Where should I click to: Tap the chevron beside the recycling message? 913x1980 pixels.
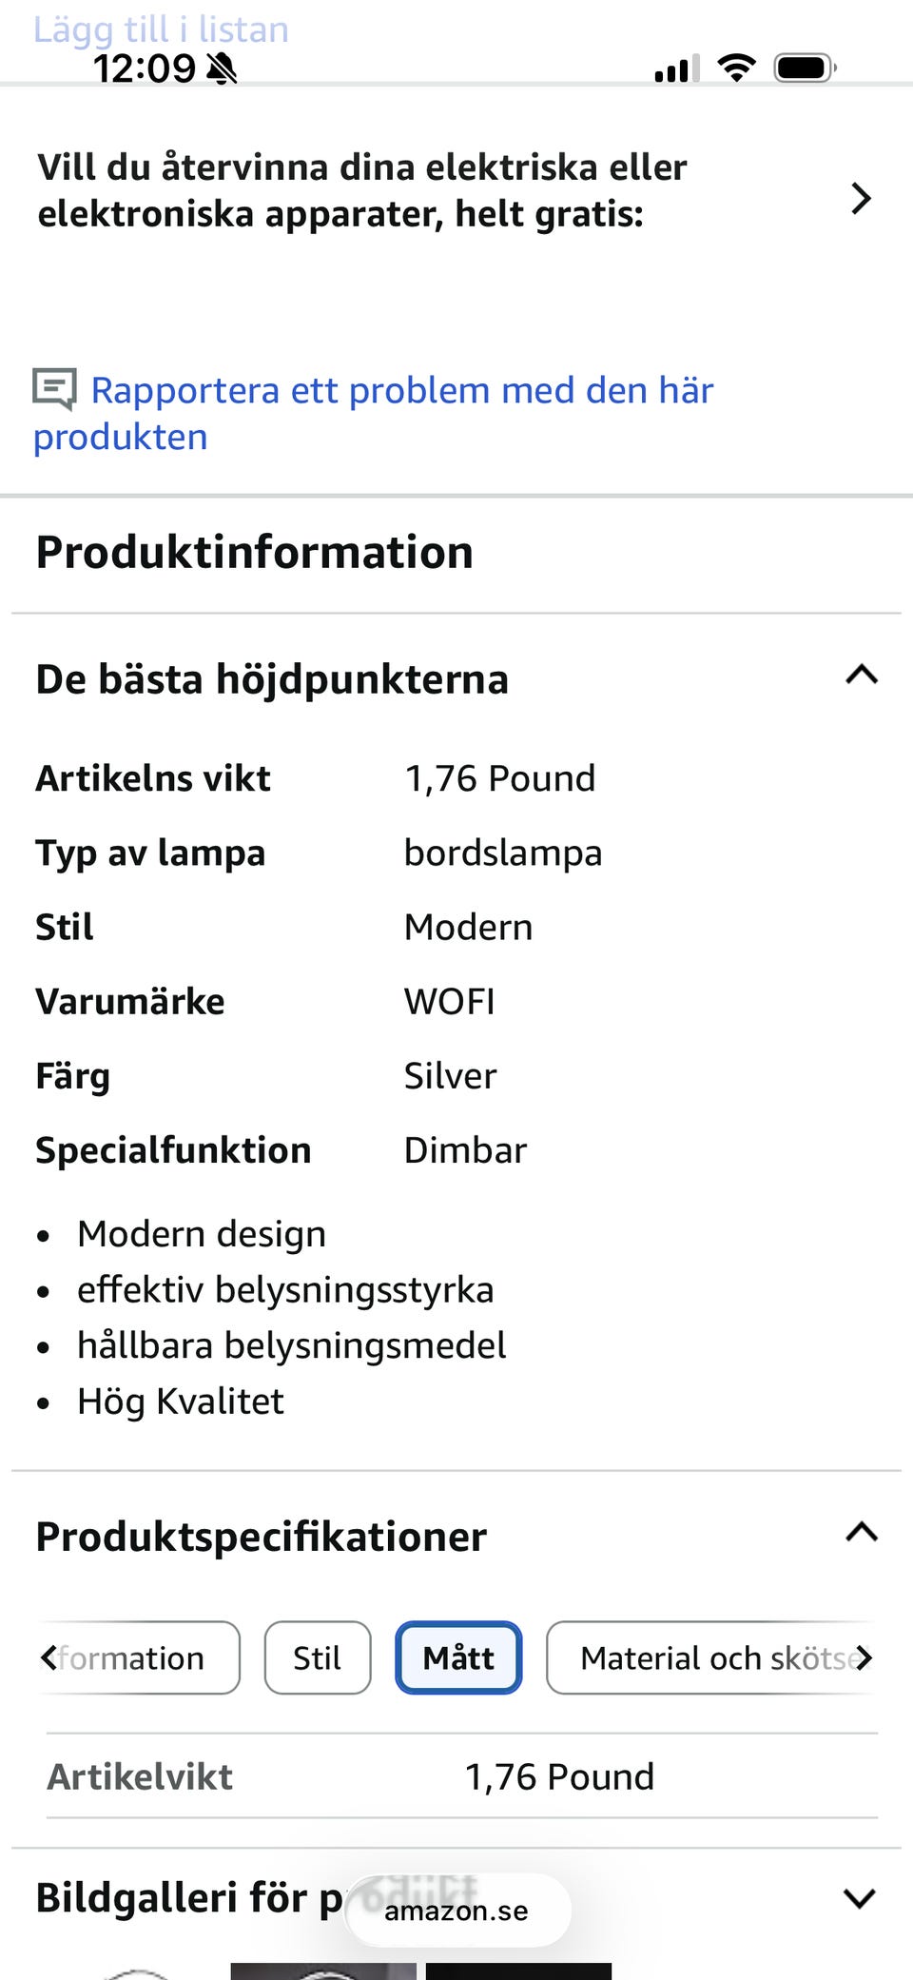[x=861, y=198]
